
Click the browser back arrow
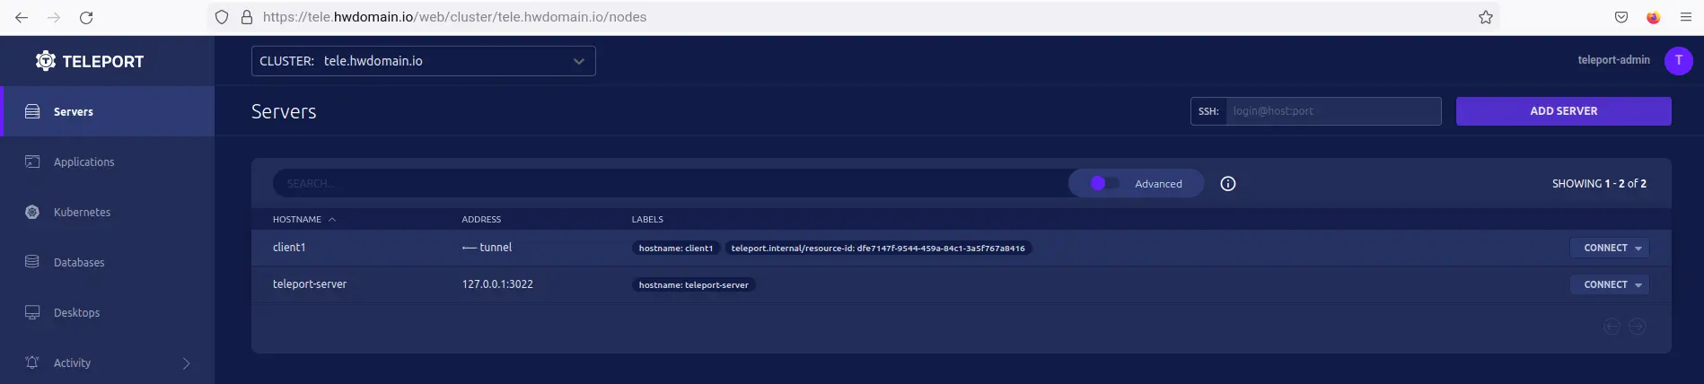[x=22, y=17]
